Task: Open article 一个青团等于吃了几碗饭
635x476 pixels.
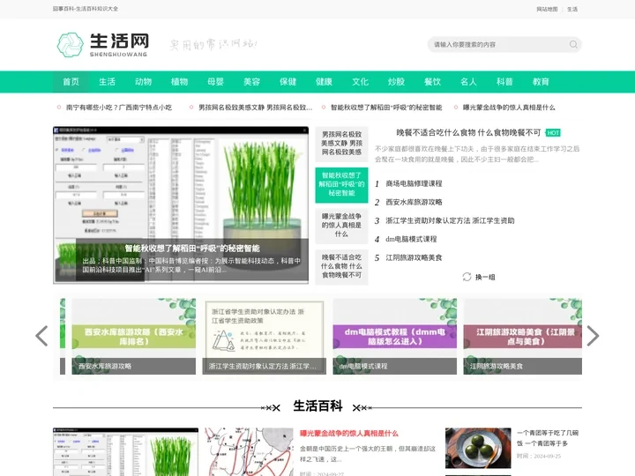Action: pos(548,438)
